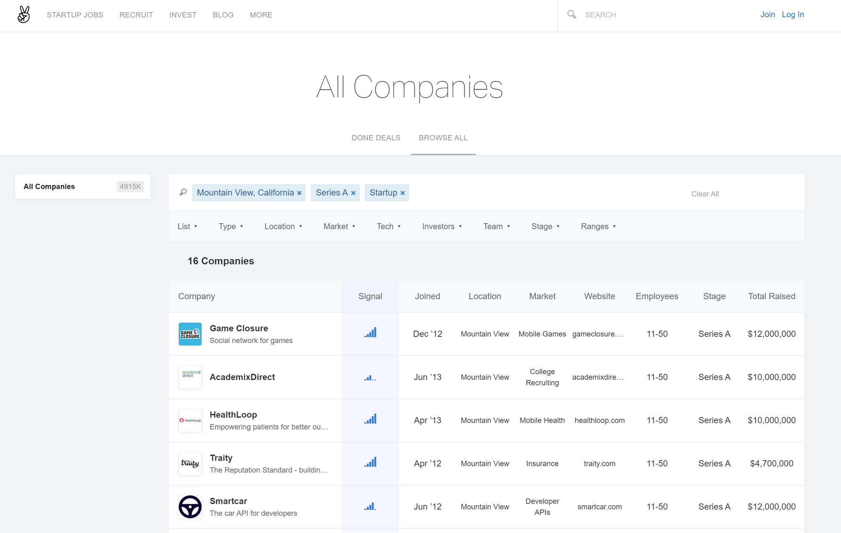The height and width of the screenshot is (533, 841).
Task: Sort by the Signal column header
Action: (370, 296)
